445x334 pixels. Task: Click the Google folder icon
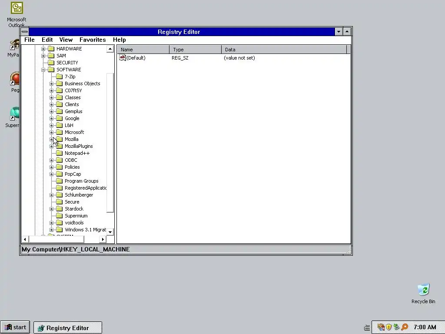59,118
